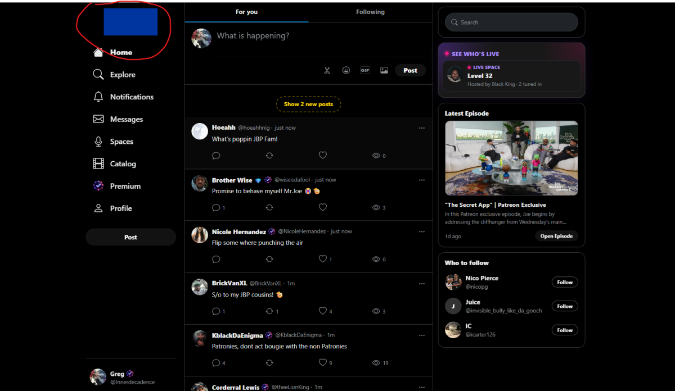Screen dimensions: 675x391
Task: Open Spaces from the sidebar
Action: [x=113, y=142]
